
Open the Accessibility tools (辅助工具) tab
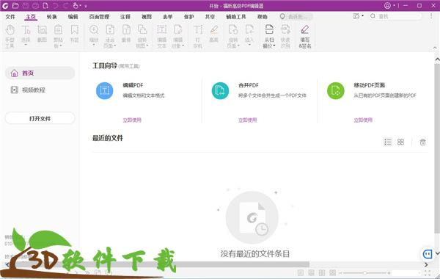coord(236,17)
